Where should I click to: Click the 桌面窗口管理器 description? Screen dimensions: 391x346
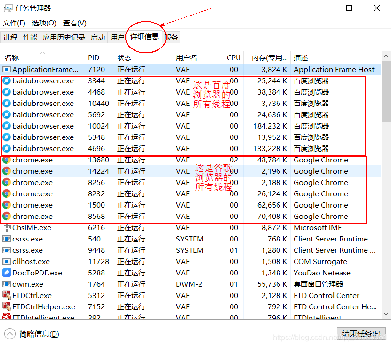click(x=318, y=284)
